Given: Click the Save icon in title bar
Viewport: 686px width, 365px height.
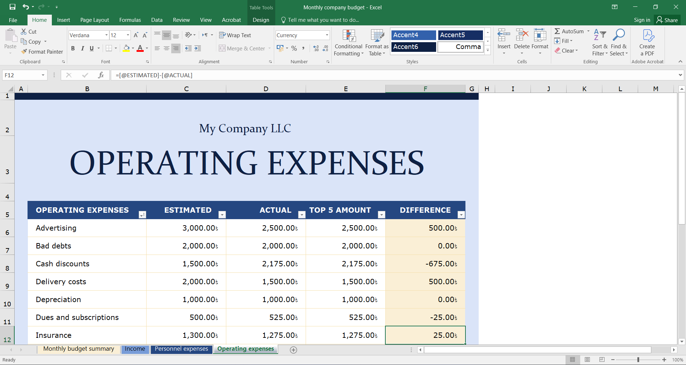Looking at the screenshot, I should click(12, 7).
